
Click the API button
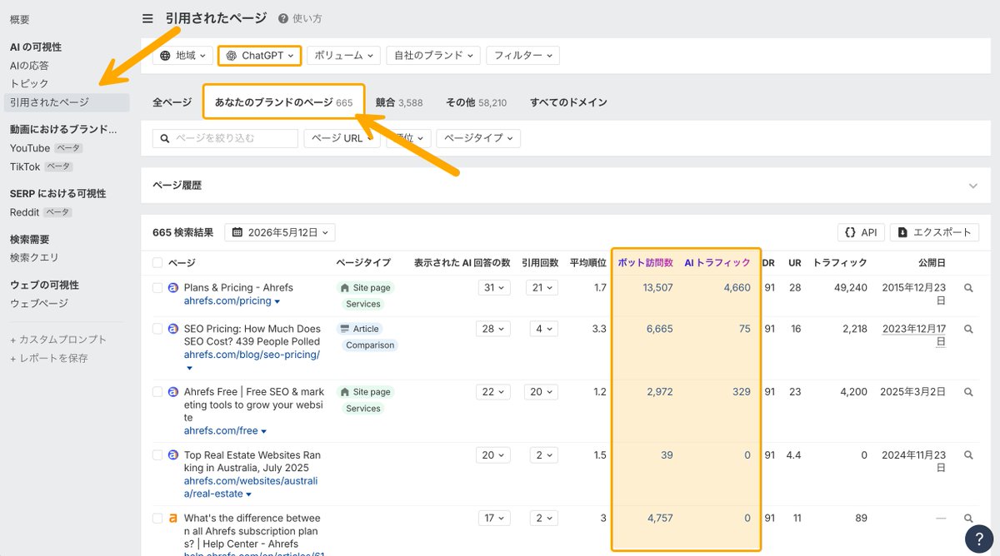pos(861,233)
